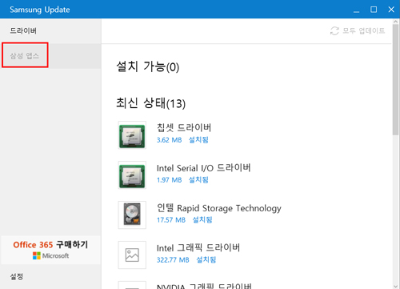Click 설치됨 status for 칩셋 드라이버
The image size is (400, 289).
[x=198, y=140]
